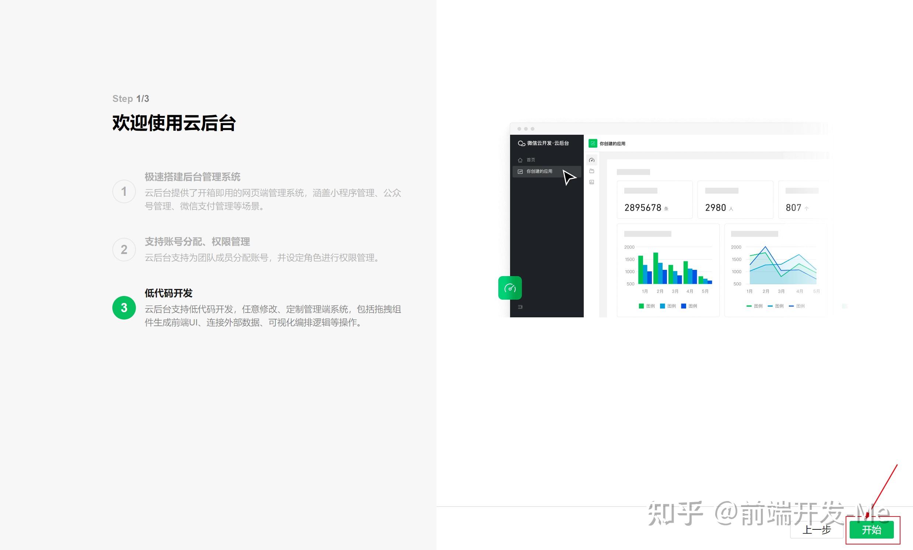Screen dimensions: 913x550
Task: Click the chart icon in the narrow sidebar
Action: [592, 182]
